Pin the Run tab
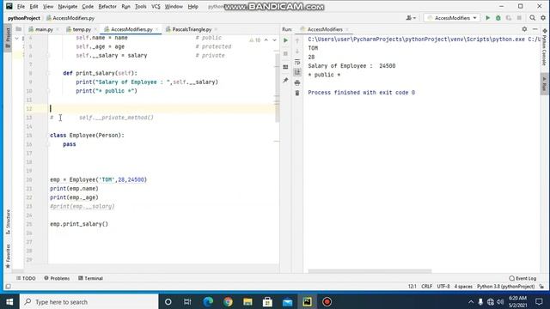The height and width of the screenshot is (309, 550). pyautogui.click(x=285, y=80)
